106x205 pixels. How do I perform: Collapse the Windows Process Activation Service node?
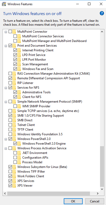[6, 149]
